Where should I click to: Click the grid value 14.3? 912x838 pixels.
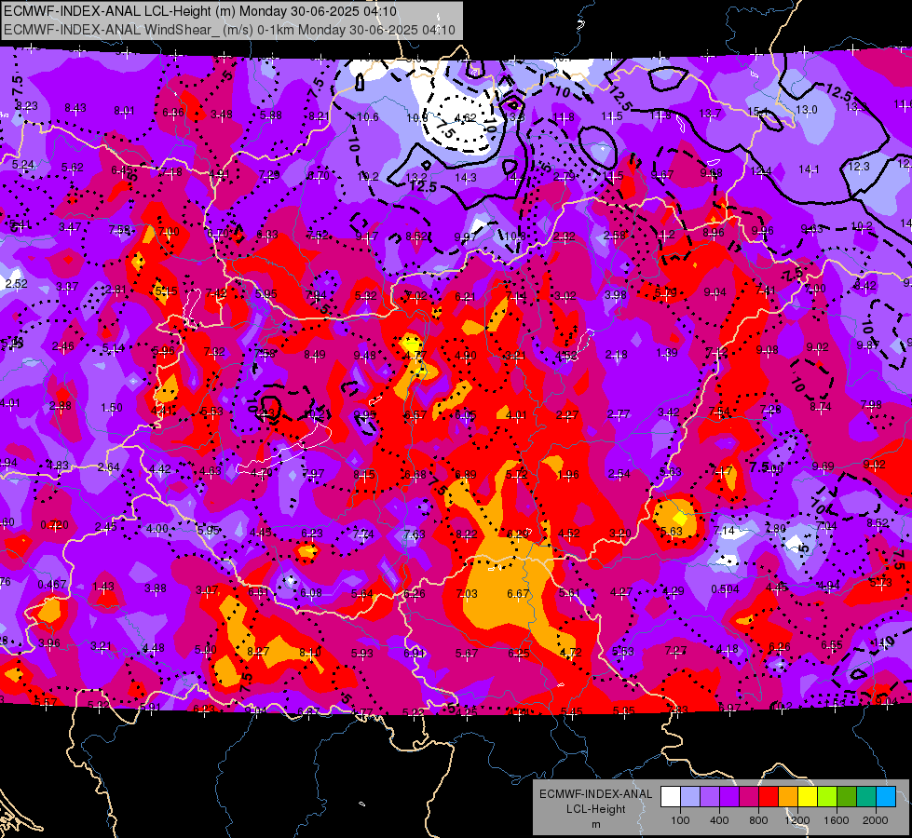pyautogui.click(x=465, y=178)
